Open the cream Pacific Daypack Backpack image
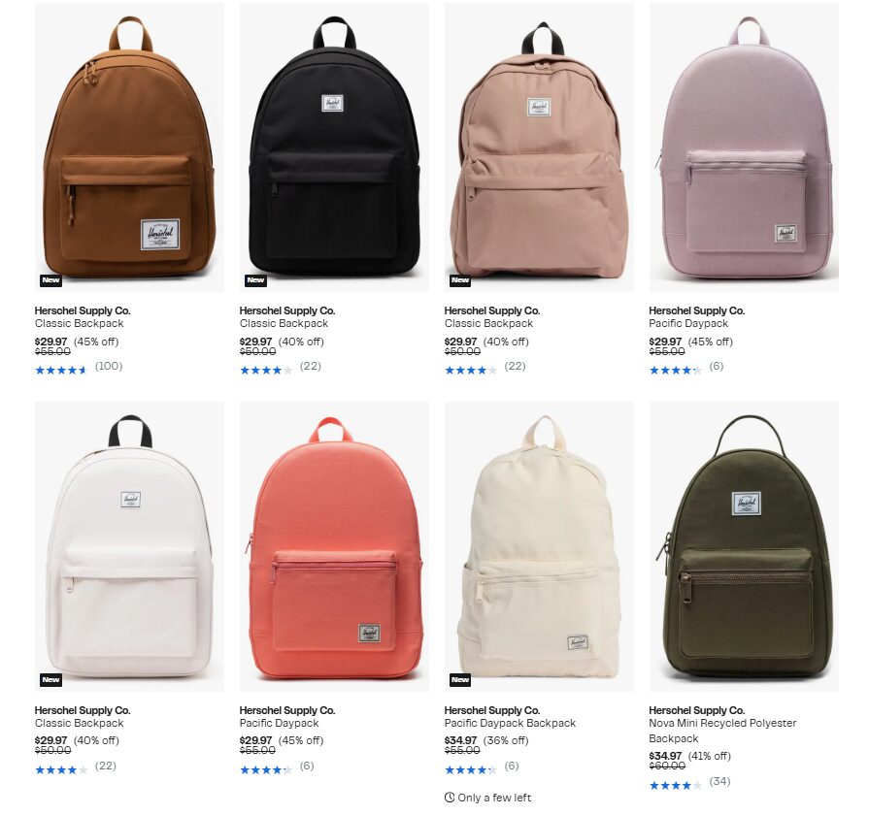869x815 pixels. tap(539, 546)
